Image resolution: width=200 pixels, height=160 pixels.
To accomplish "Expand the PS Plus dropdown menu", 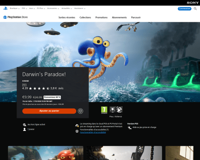I will [x=41, y=8].
